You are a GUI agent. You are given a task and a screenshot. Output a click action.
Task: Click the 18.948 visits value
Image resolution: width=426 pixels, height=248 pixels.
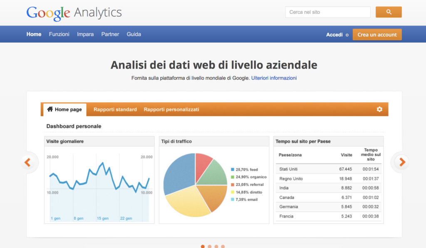click(x=345, y=179)
